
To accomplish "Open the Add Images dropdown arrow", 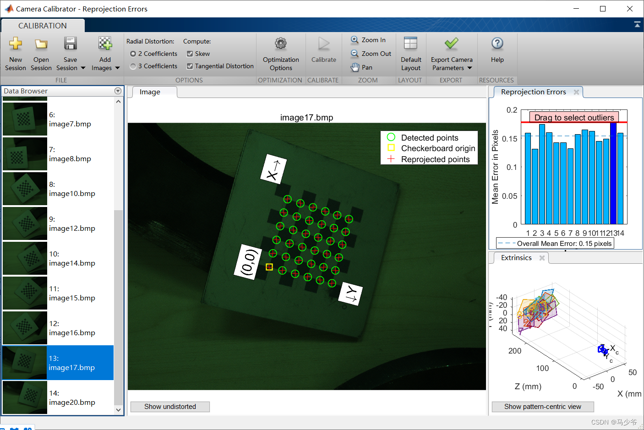I will click(117, 68).
